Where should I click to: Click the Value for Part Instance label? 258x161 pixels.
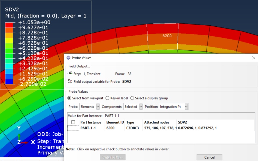coord(85,116)
